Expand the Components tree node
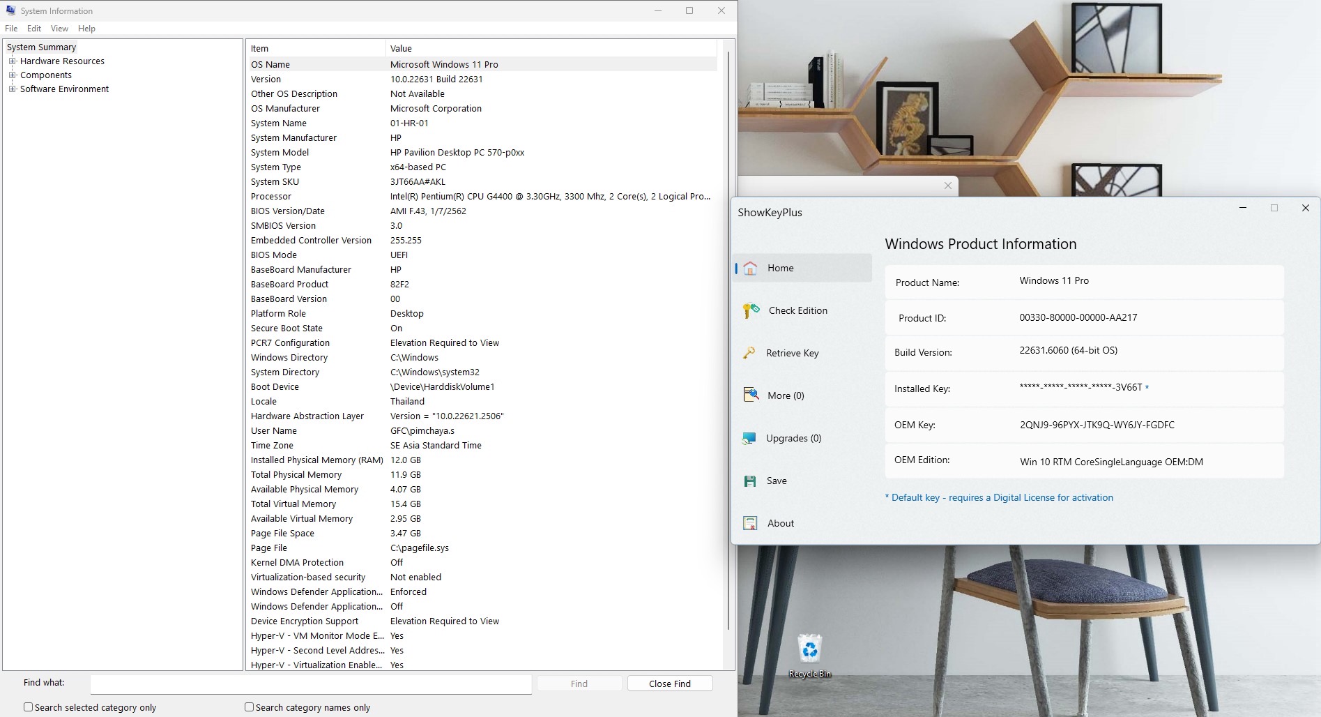Screen dimensions: 1321x717 click(12, 75)
